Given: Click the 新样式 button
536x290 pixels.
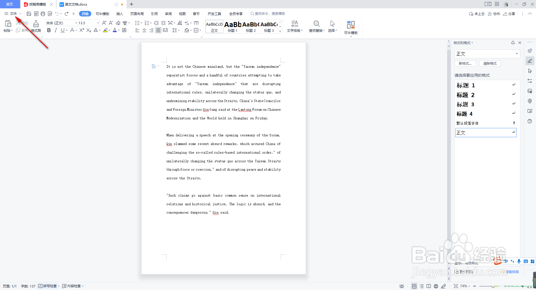Looking at the screenshot, I should 465,64.
